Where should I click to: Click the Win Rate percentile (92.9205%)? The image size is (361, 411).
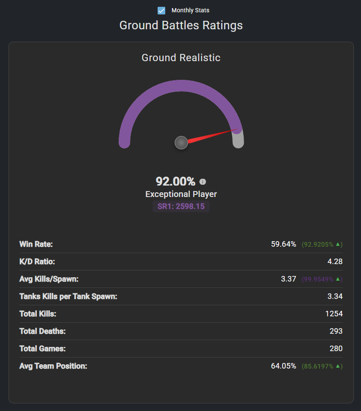point(318,244)
